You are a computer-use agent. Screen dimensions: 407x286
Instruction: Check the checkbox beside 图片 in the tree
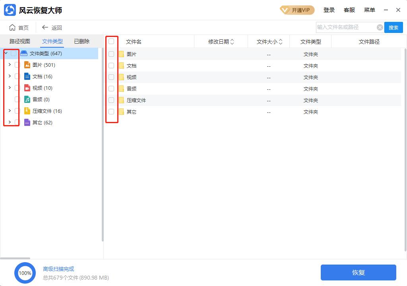[x=17, y=65]
